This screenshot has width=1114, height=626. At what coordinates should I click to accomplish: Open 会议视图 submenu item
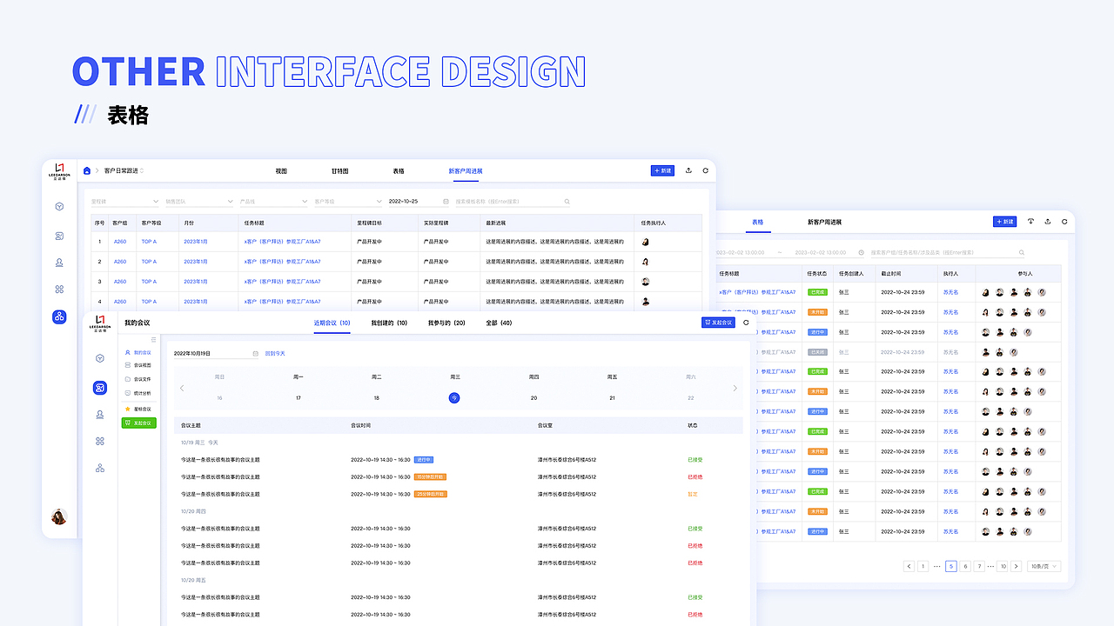(x=138, y=365)
